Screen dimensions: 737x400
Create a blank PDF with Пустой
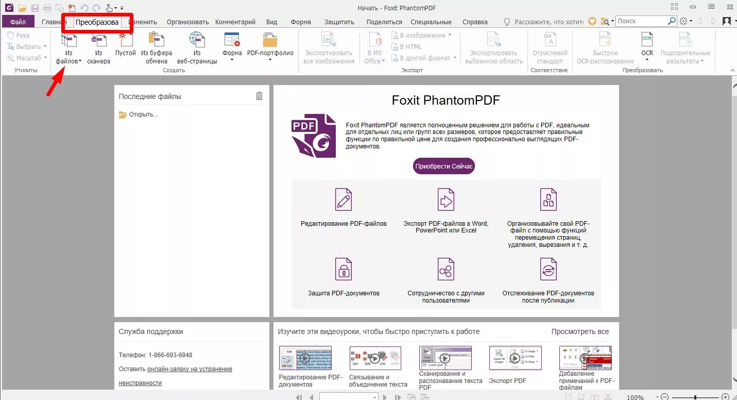pos(125,44)
